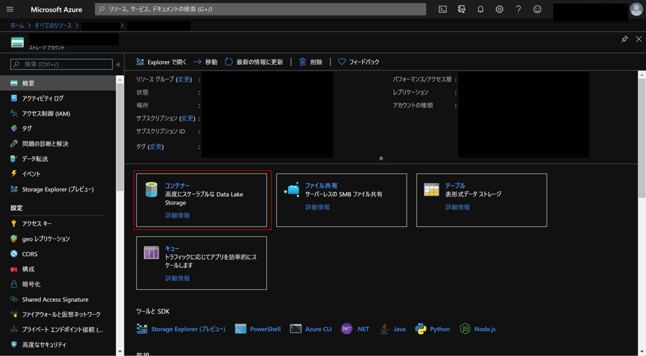
Task: Open the hamburger portal menu
Action: [10, 9]
